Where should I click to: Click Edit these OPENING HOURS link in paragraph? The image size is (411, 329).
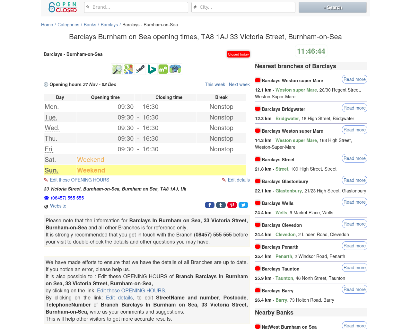click(x=131, y=290)
